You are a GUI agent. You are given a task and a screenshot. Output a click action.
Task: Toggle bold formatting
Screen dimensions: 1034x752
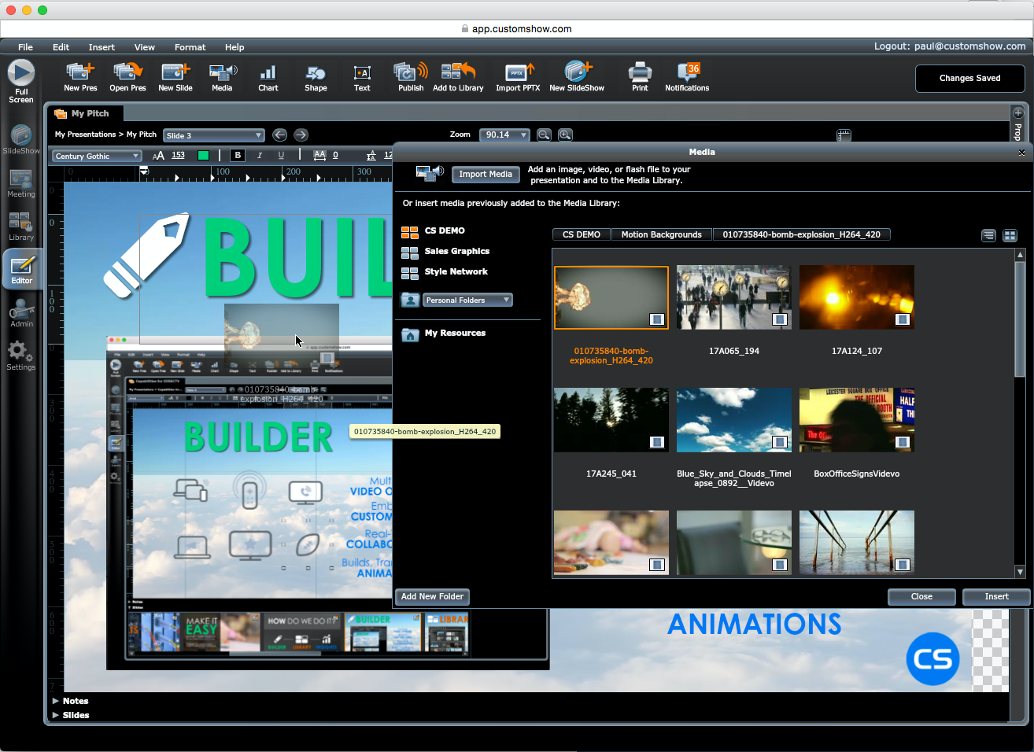pyautogui.click(x=238, y=156)
